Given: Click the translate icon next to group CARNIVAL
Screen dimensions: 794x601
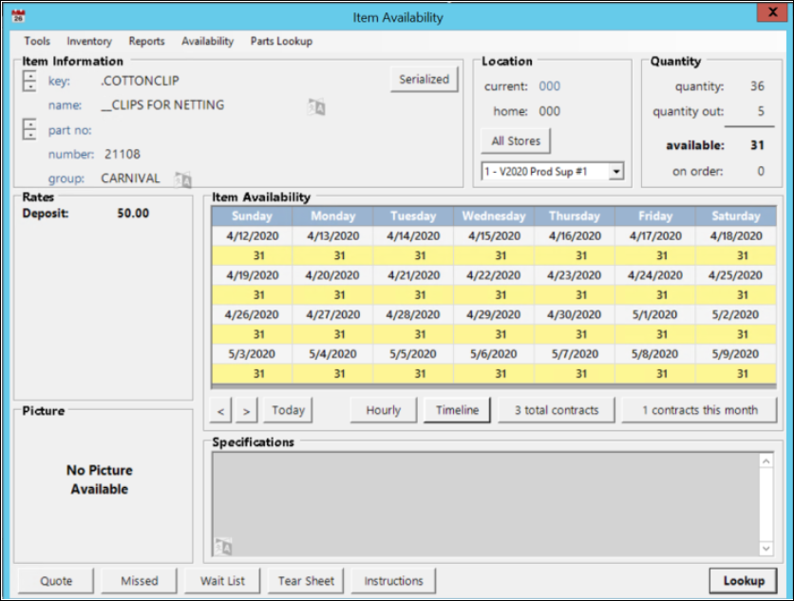Looking at the screenshot, I should (x=183, y=178).
